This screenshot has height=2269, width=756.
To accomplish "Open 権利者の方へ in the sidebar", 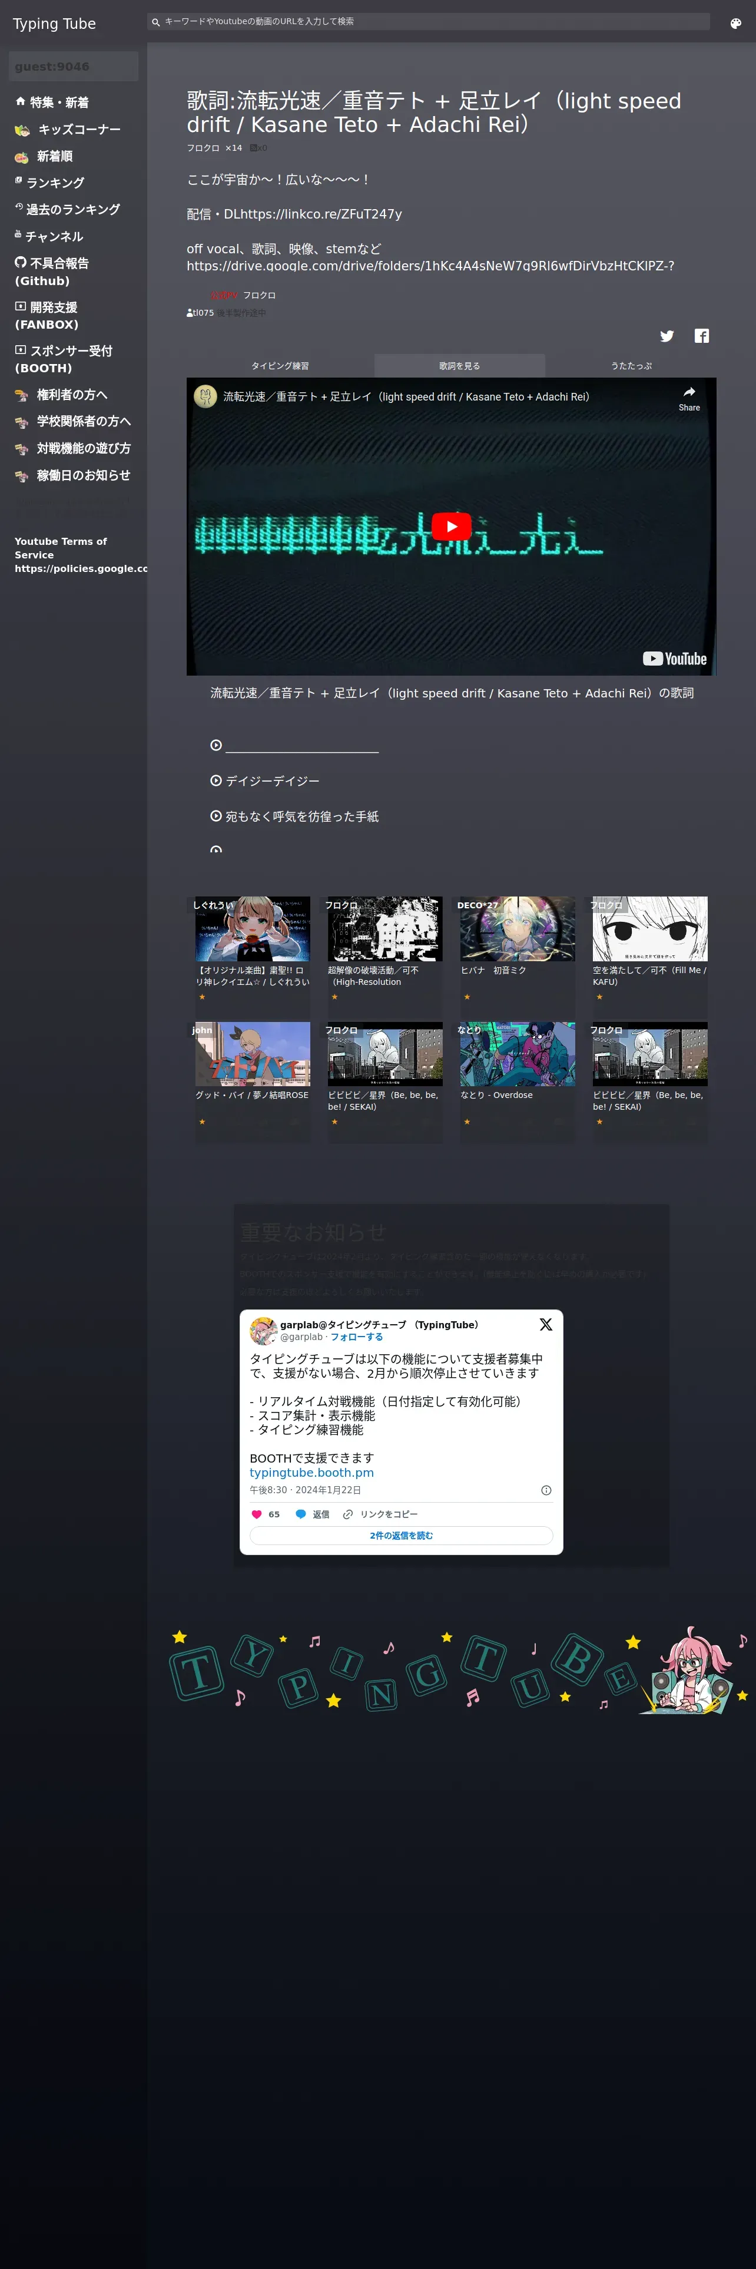I will pyautogui.click(x=62, y=395).
